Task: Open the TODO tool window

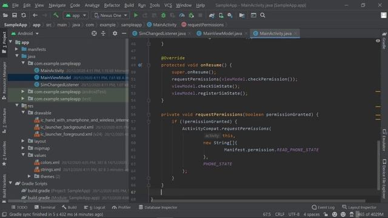Action: click(x=19, y=207)
